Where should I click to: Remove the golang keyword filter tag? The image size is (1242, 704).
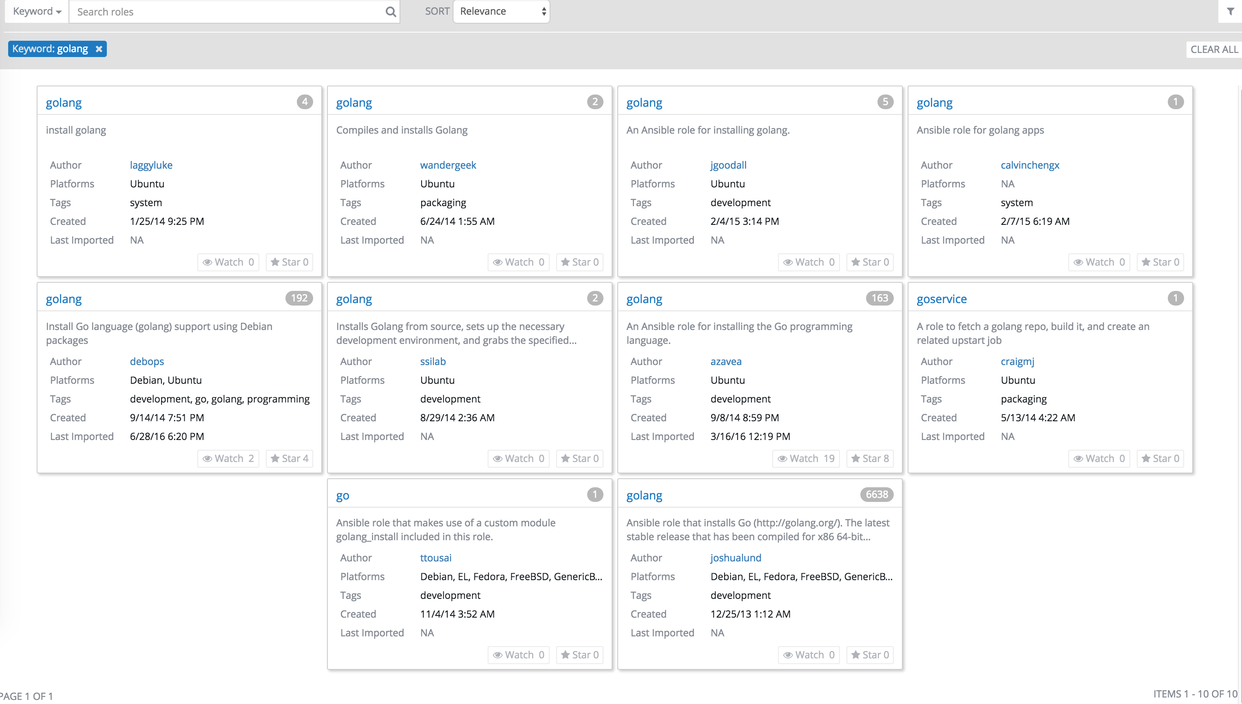pos(99,49)
